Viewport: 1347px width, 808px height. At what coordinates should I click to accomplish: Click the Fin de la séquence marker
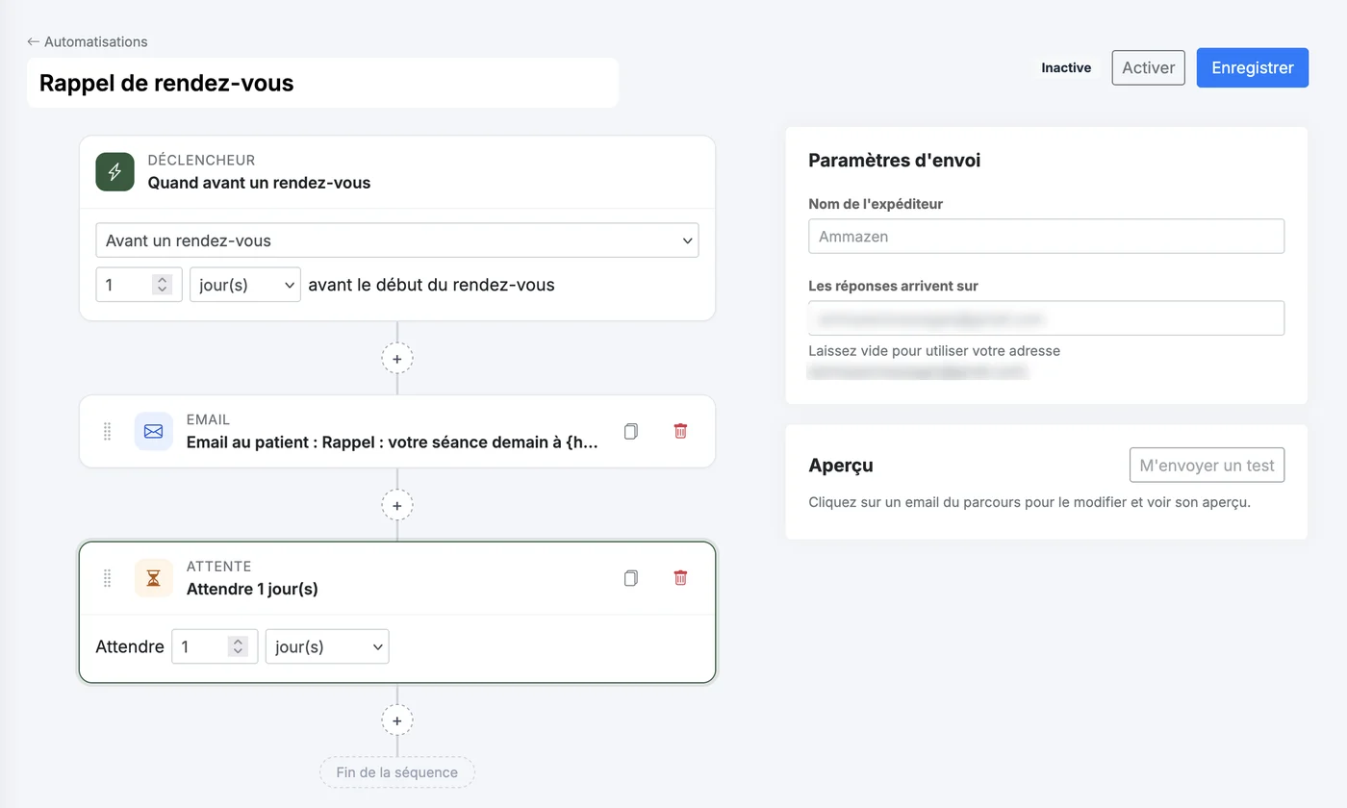[x=397, y=772]
